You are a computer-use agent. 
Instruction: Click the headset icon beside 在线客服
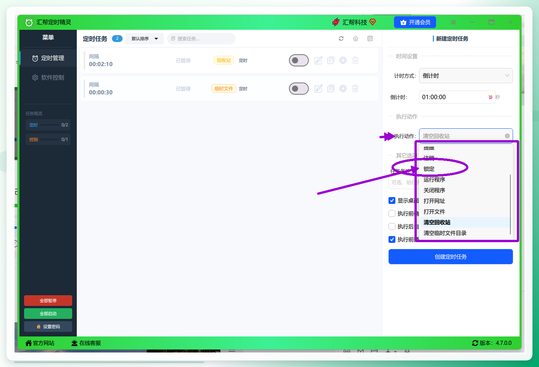(74, 343)
